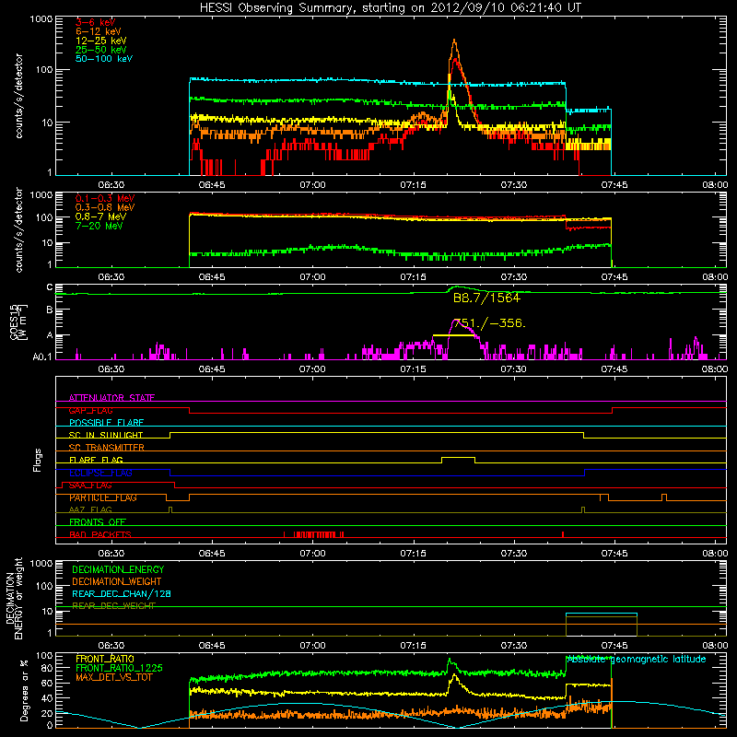This screenshot has height=737, width=737.
Task: Click the Flags panel axis label
Action: coord(38,460)
